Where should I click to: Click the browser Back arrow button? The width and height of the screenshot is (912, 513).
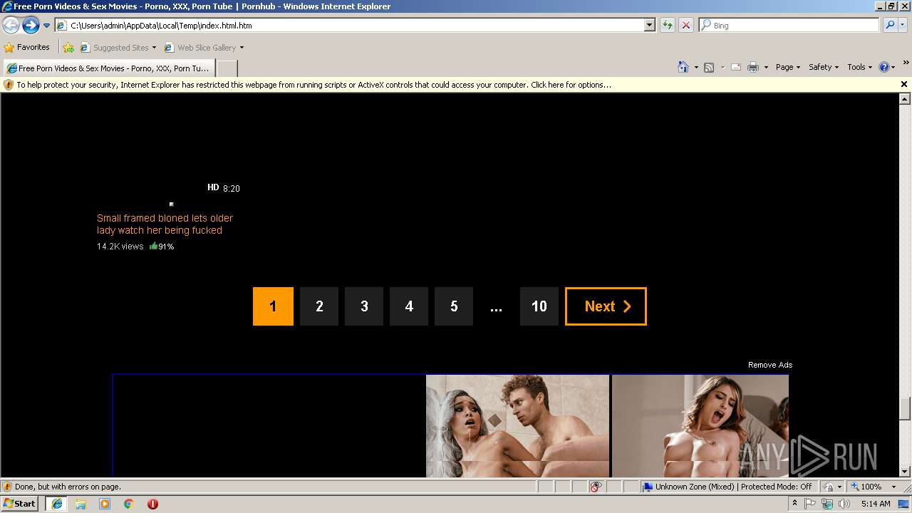(x=11, y=26)
